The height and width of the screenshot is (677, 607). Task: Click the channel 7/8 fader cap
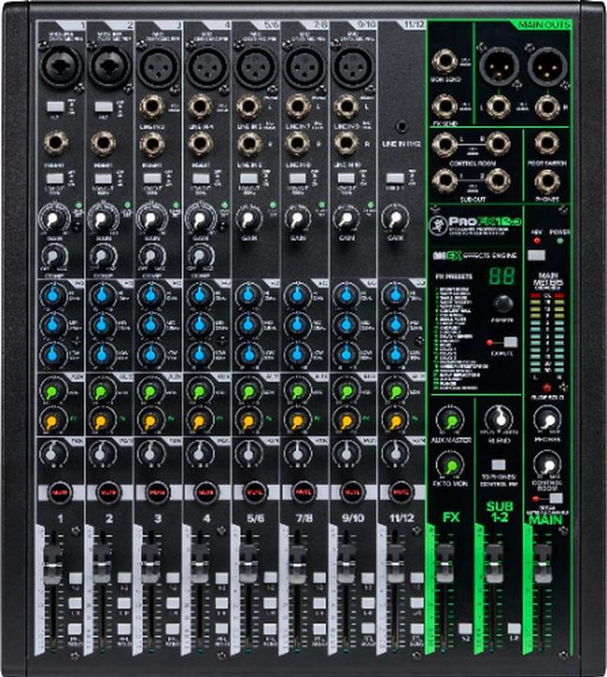click(x=297, y=564)
